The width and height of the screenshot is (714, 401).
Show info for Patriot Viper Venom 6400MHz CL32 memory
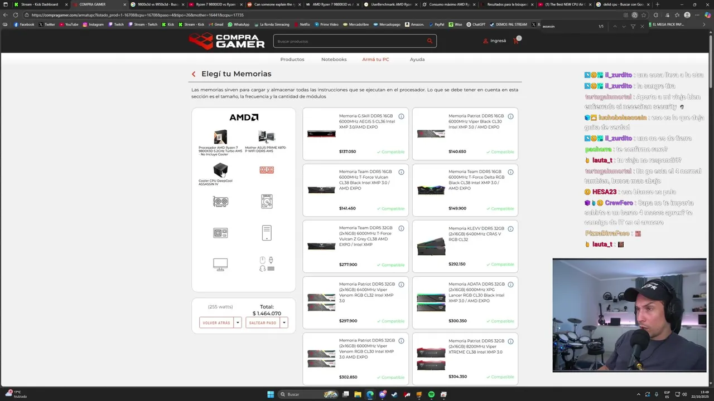401,285
